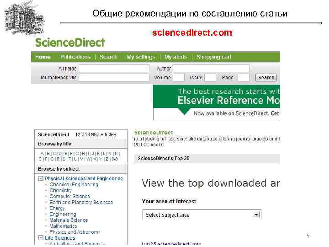Screen dimensions: 329x247
Task: Focus the Author input field
Action: point(211,69)
